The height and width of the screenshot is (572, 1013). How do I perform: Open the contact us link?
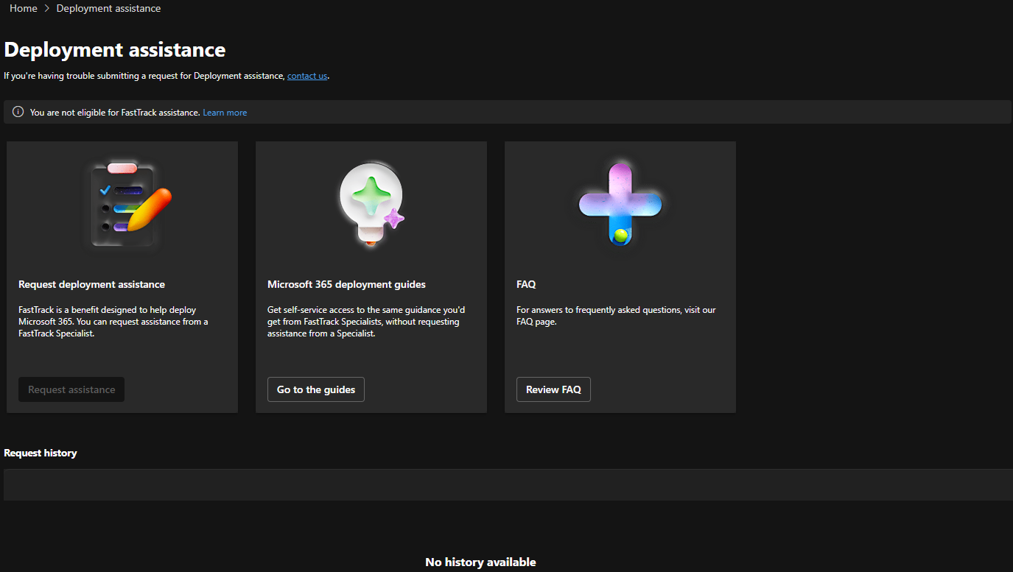point(307,76)
